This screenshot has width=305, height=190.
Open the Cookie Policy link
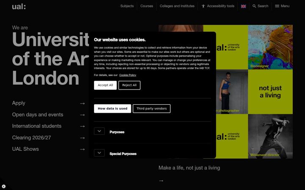tap(128, 75)
